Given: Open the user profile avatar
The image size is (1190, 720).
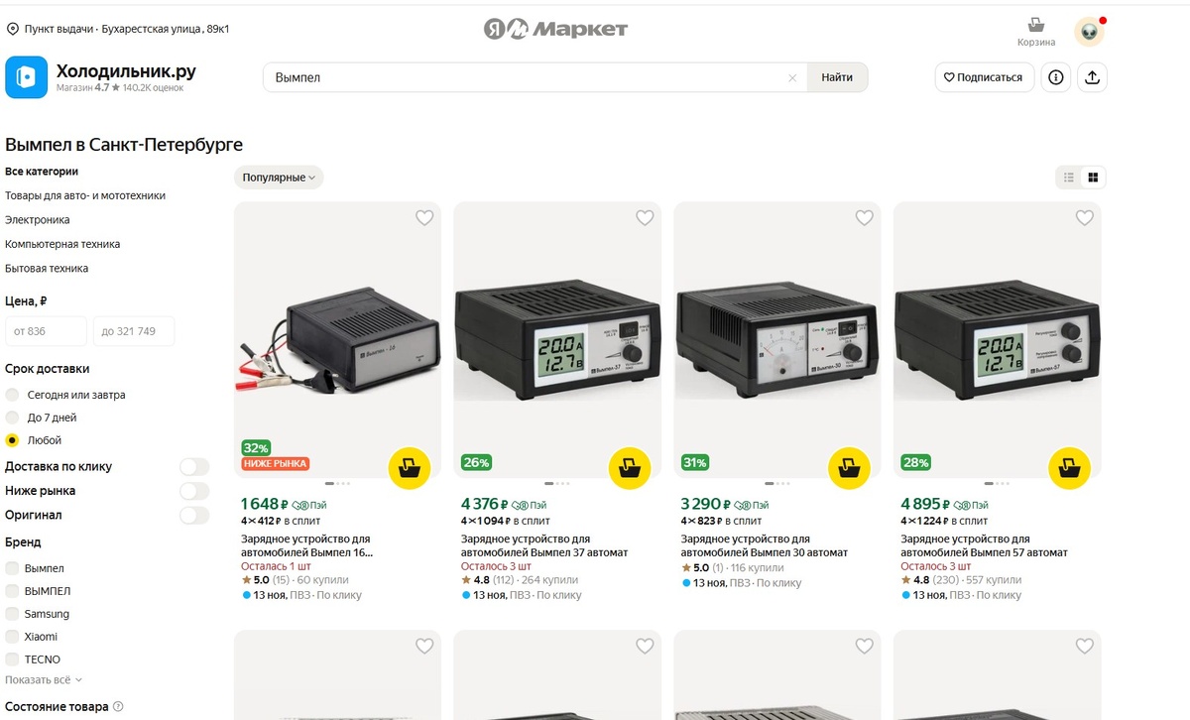Looking at the screenshot, I should [1089, 32].
